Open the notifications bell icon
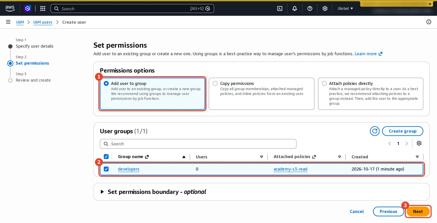Viewport: 437px width, 223px height. coord(295,8)
